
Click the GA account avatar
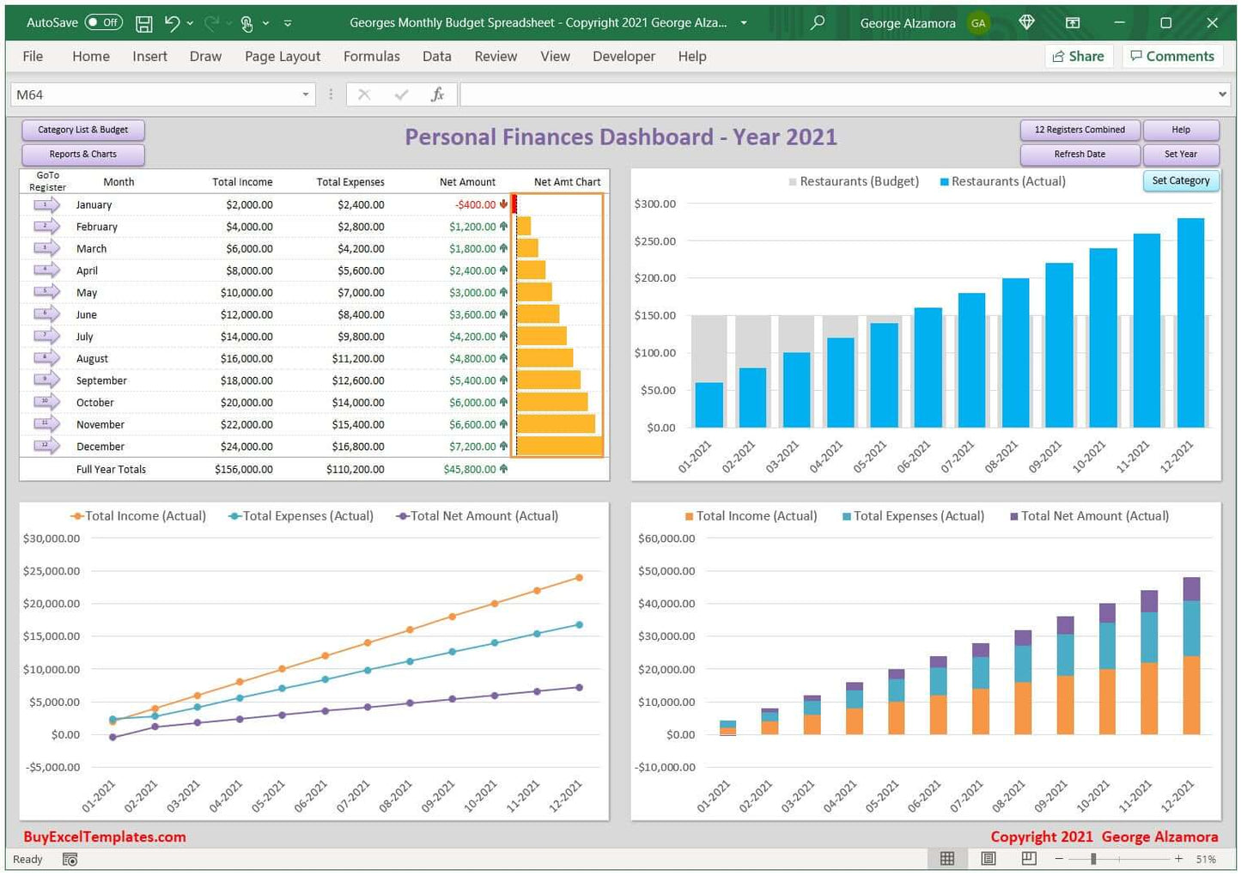(x=978, y=23)
